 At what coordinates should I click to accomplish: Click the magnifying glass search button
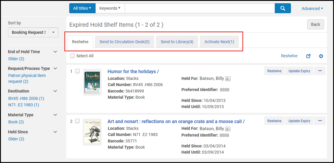point(283,8)
